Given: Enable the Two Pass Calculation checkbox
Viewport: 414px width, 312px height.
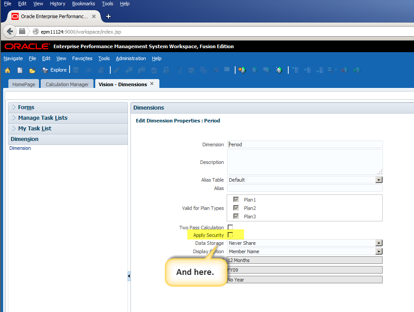Looking at the screenshot, I should tap(230, 227).
